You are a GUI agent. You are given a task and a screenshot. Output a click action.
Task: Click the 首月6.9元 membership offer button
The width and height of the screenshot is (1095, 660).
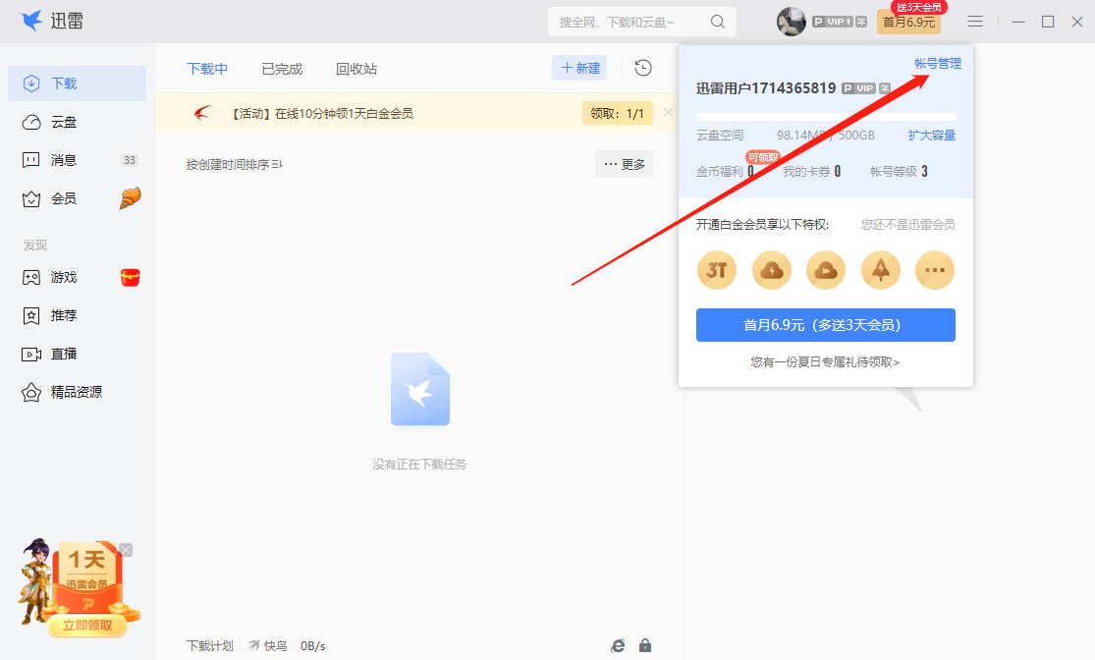click(x=825, y=325)
